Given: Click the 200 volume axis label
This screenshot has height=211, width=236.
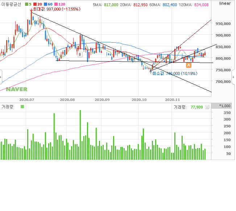Looking at the screenshot, I should click(x=227, y=133).
